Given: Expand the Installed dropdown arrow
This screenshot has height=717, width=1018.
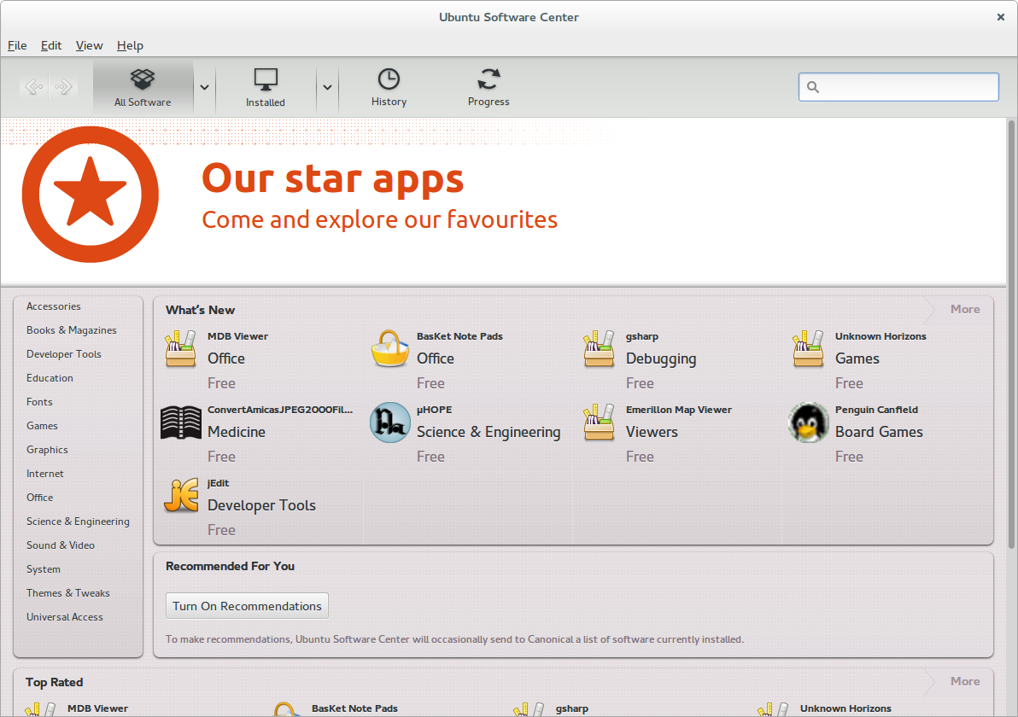Looking at the screenshot, I should [327, 87].
